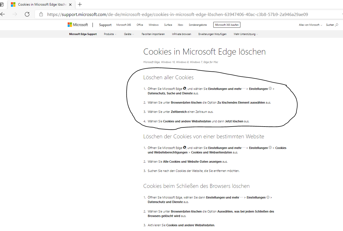Image resolution: width=343 pixels, height=231 pixels.
Task: Close the Cookies in Microsoft Edge tab
Action: pyautogui.click(x=70, y=4)
